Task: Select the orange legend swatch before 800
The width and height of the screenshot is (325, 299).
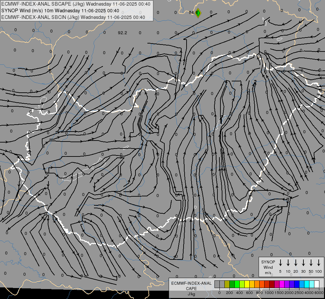Action: [257, 284]
